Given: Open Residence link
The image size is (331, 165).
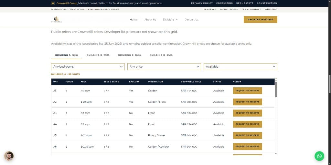Looking at the screenshot, I should (209, 9).
